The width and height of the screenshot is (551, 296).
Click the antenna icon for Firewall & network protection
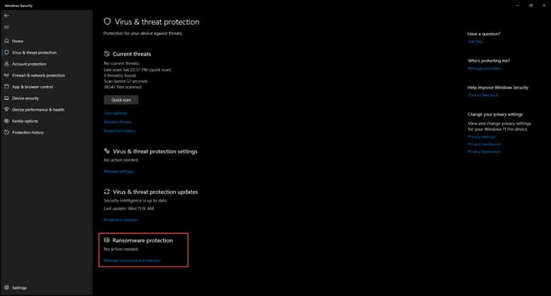[x=6, y=75]
